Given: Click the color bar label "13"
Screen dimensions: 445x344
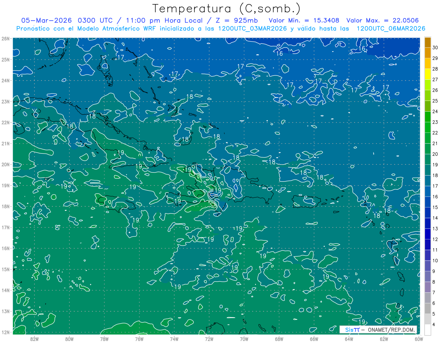Looking at the screenshot, I should (x=435, y=229).
